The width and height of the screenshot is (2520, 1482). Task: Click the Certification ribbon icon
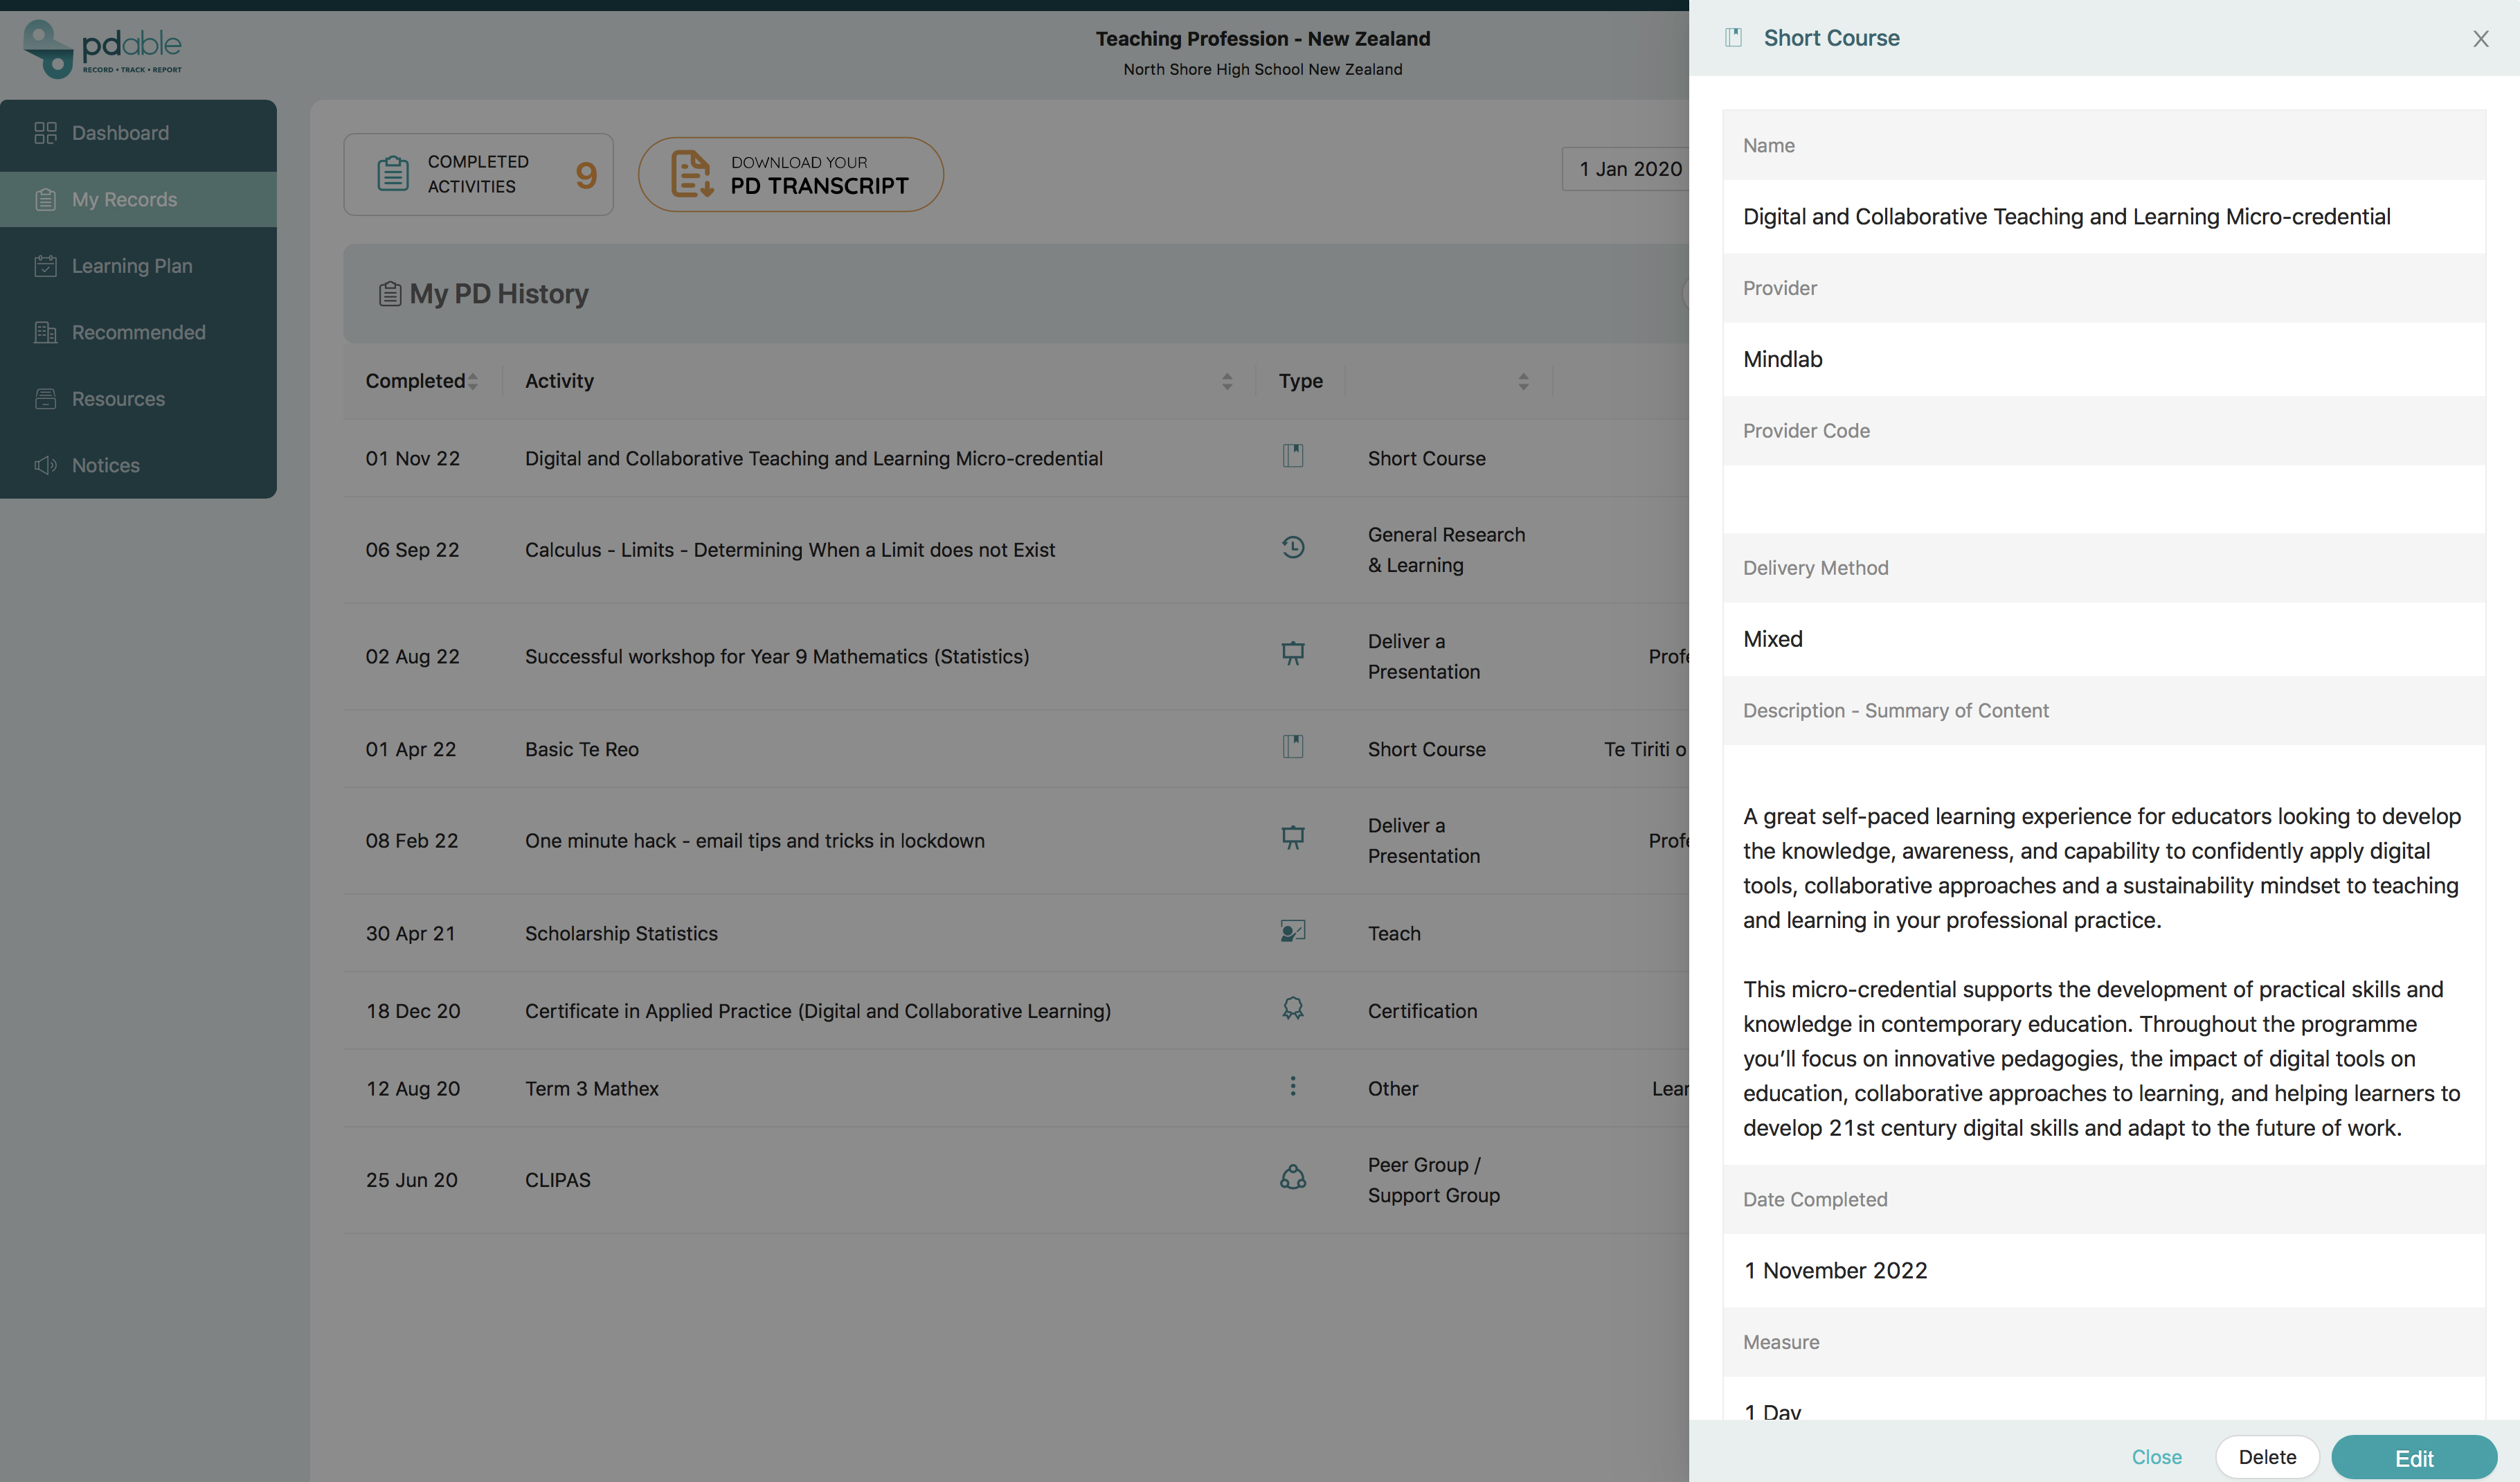click(1293, 1008)
